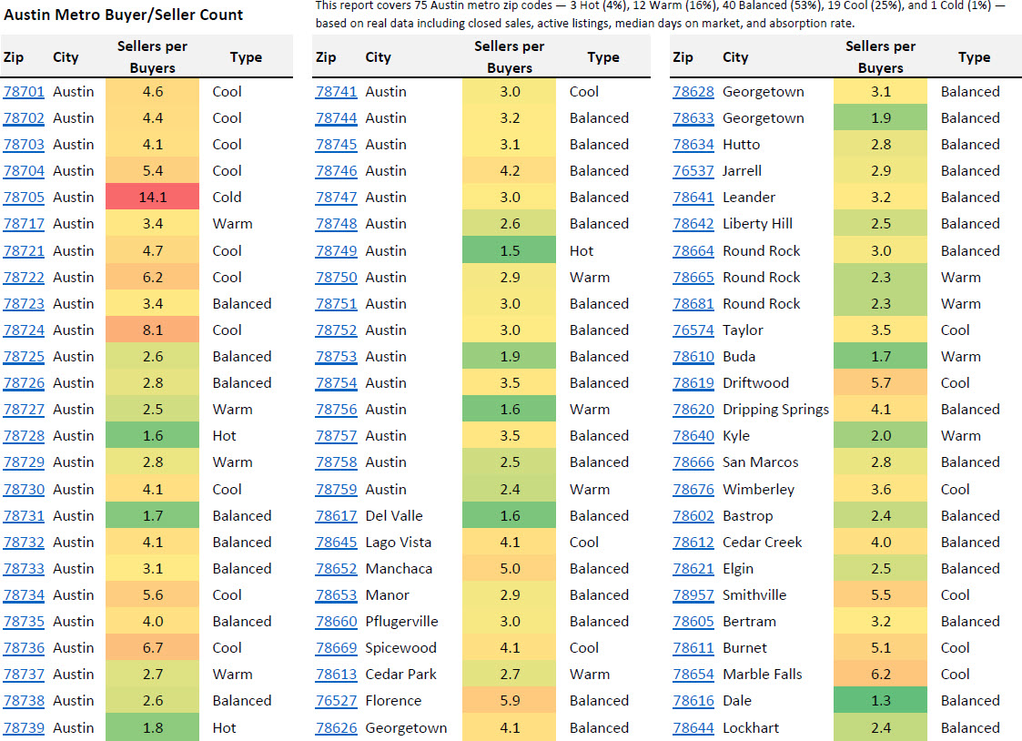1022x741 pixels.
Task: Select the red 14.1 sellers cell
Action: tap(152, 198)
